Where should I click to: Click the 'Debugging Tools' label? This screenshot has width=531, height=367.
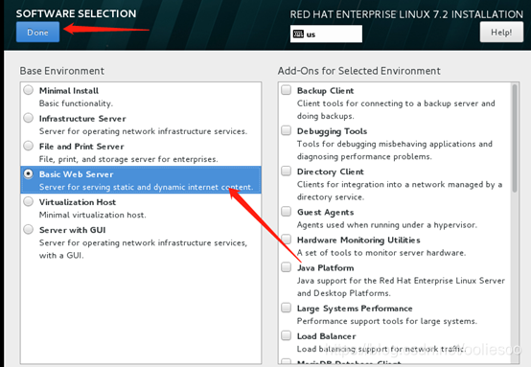pyautogui.click(x=332, y=131)
